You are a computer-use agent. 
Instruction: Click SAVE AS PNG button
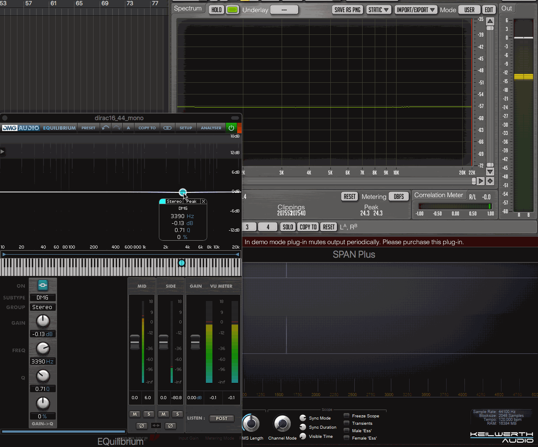pyautogui.click(x=347, y=10)
